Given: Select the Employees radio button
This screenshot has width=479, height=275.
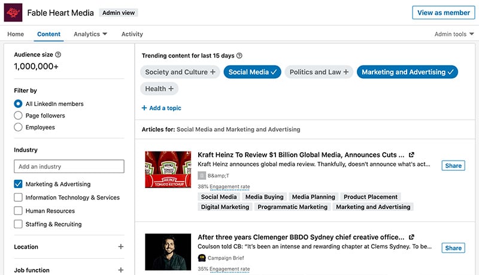Looking at the screenshot, I should point(18,127).
